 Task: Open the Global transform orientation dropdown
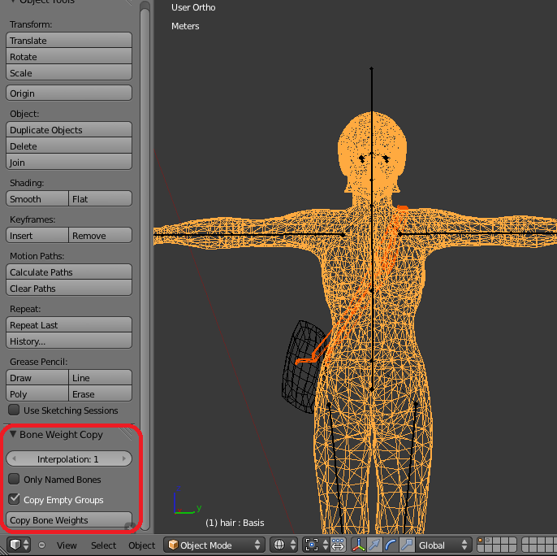click(x=443, y=545)
